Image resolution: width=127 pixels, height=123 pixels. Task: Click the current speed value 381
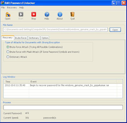pos(27,118)
